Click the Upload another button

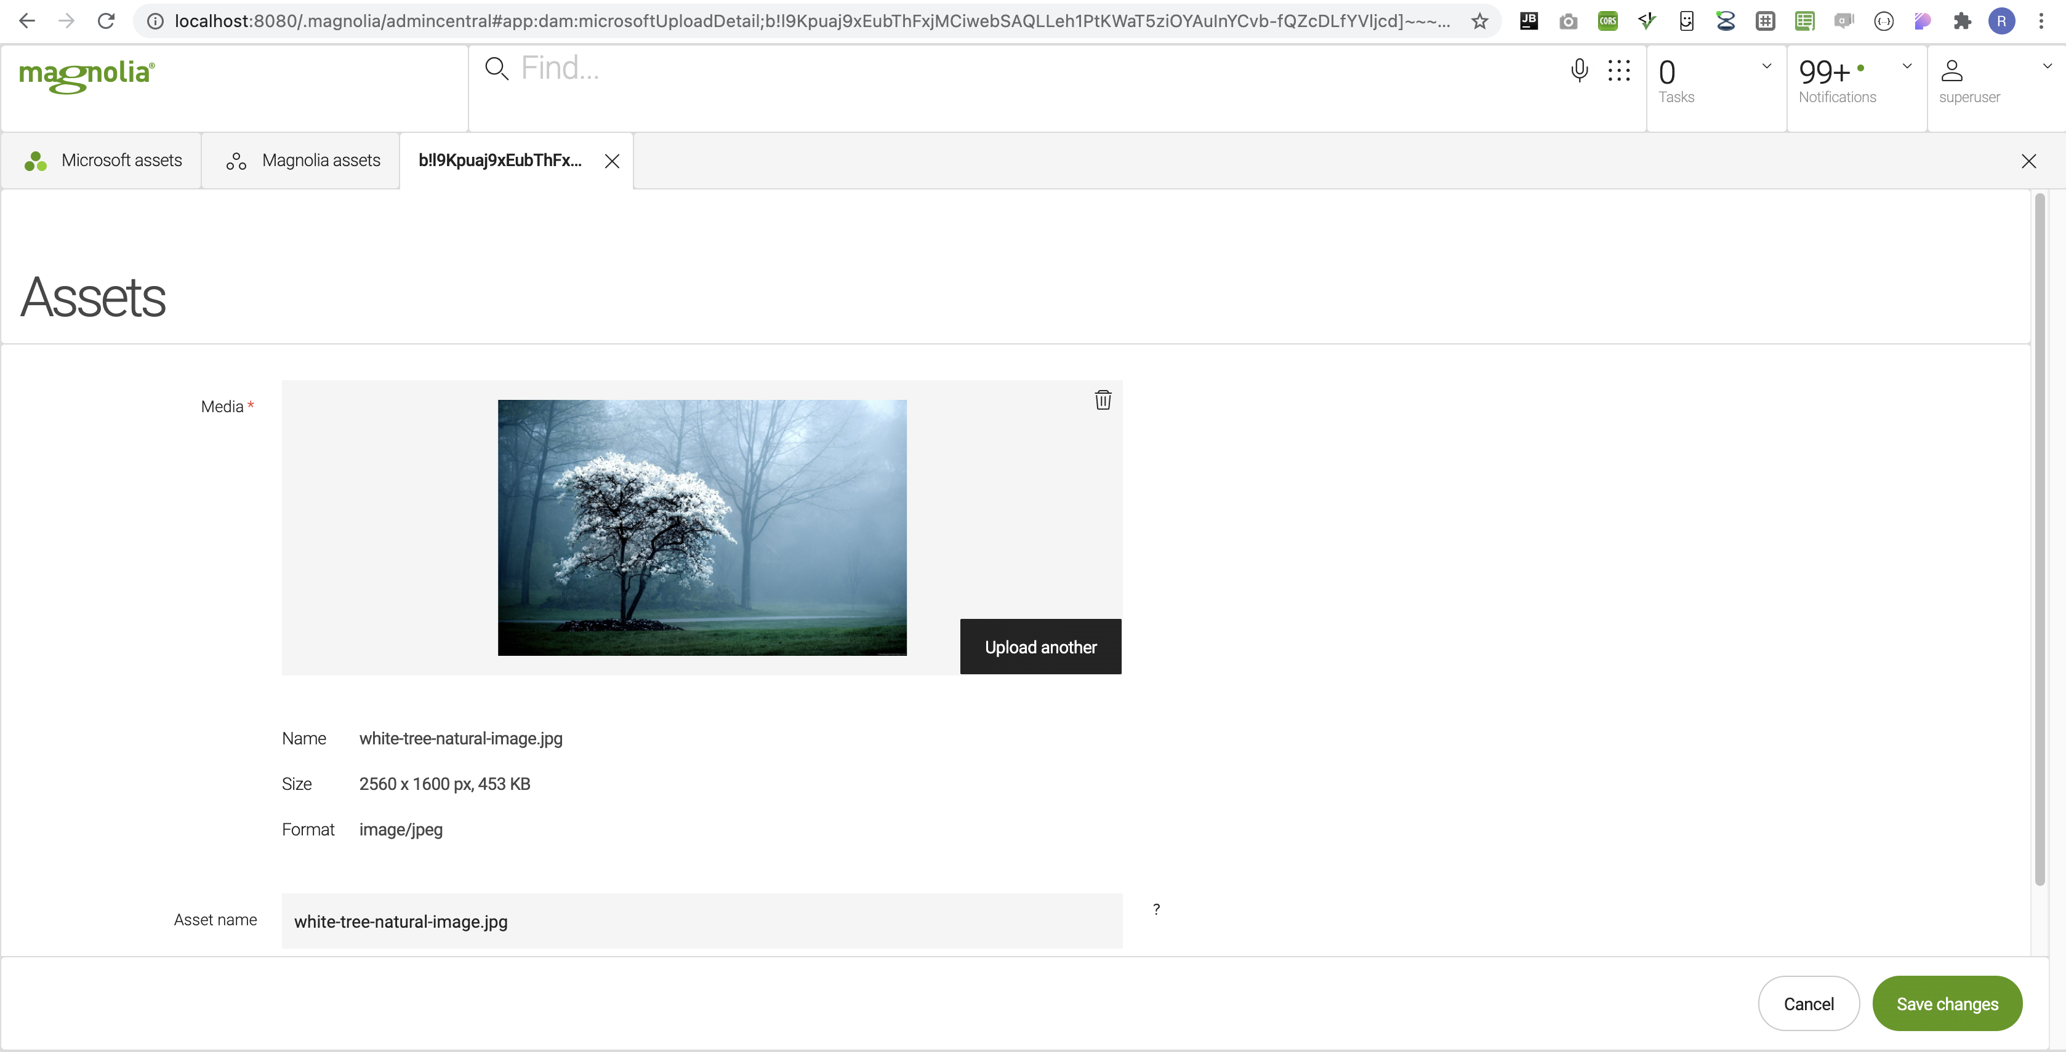1040,646
